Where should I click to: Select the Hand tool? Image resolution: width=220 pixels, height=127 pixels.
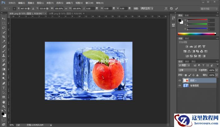coord(4,102)
